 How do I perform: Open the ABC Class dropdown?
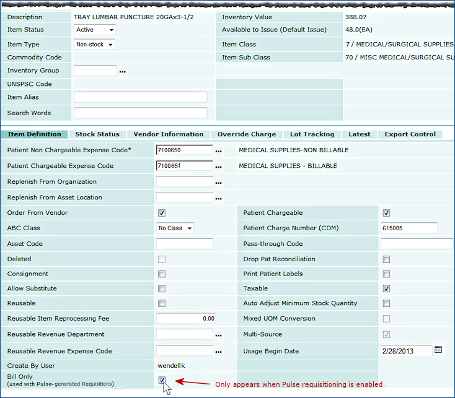[x=175, y=228]
